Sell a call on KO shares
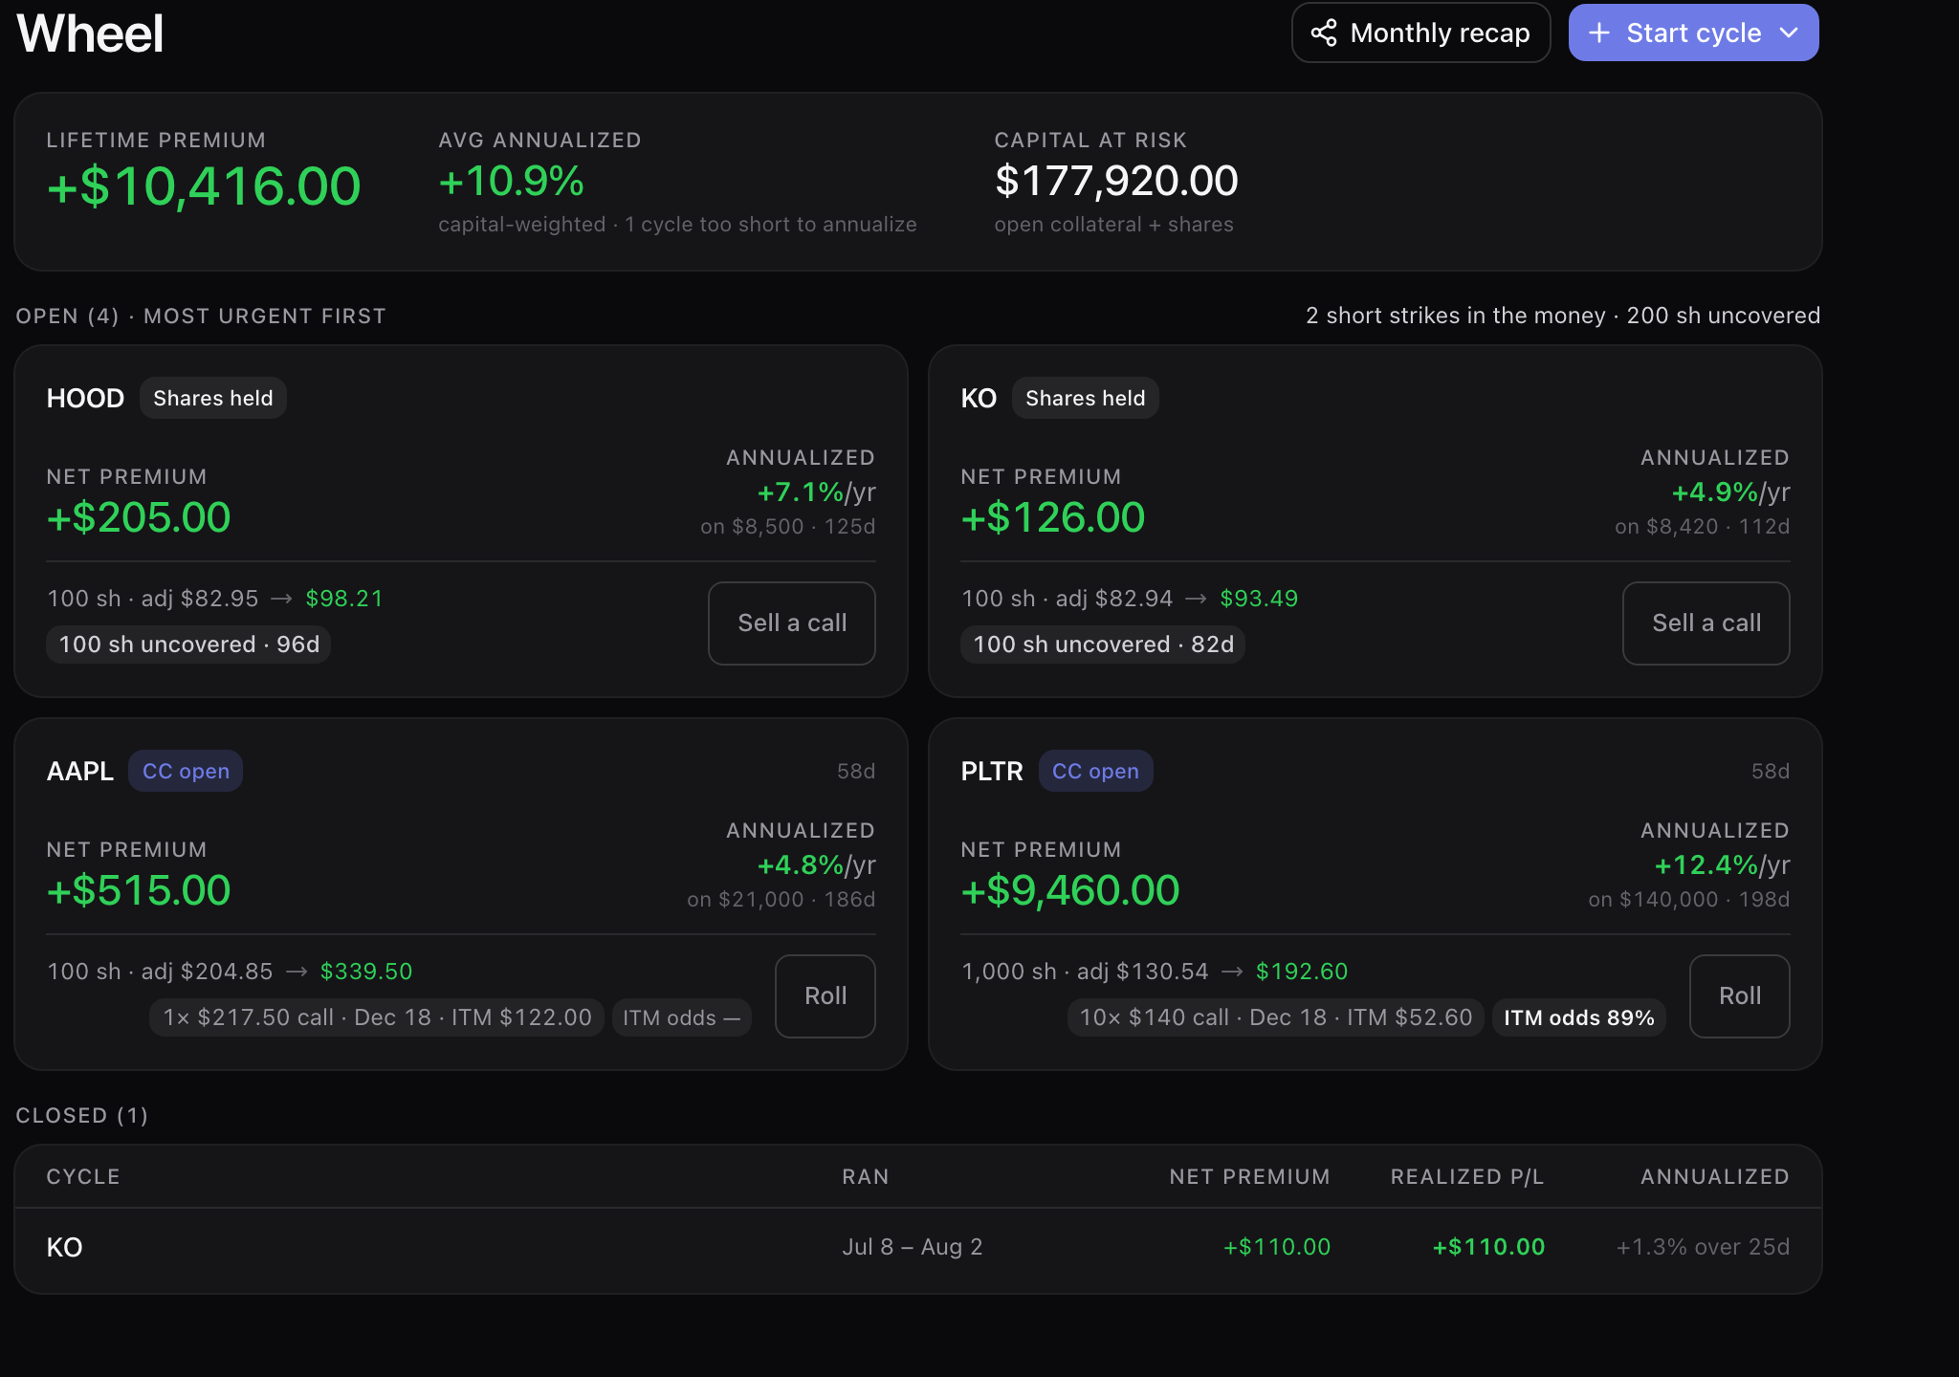This screenshot has height=1377, width=1959. coord(1706,623)
